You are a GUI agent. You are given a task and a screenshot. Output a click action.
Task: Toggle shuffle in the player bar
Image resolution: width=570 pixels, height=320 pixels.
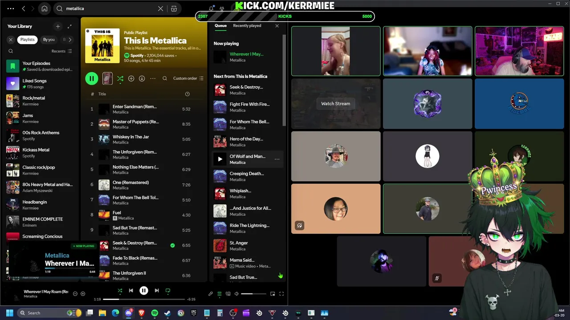point(120,291)
